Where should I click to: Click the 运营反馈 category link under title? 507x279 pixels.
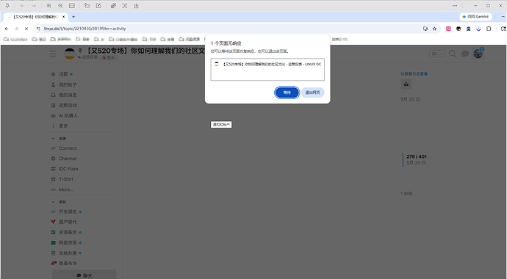click(87, 57)
